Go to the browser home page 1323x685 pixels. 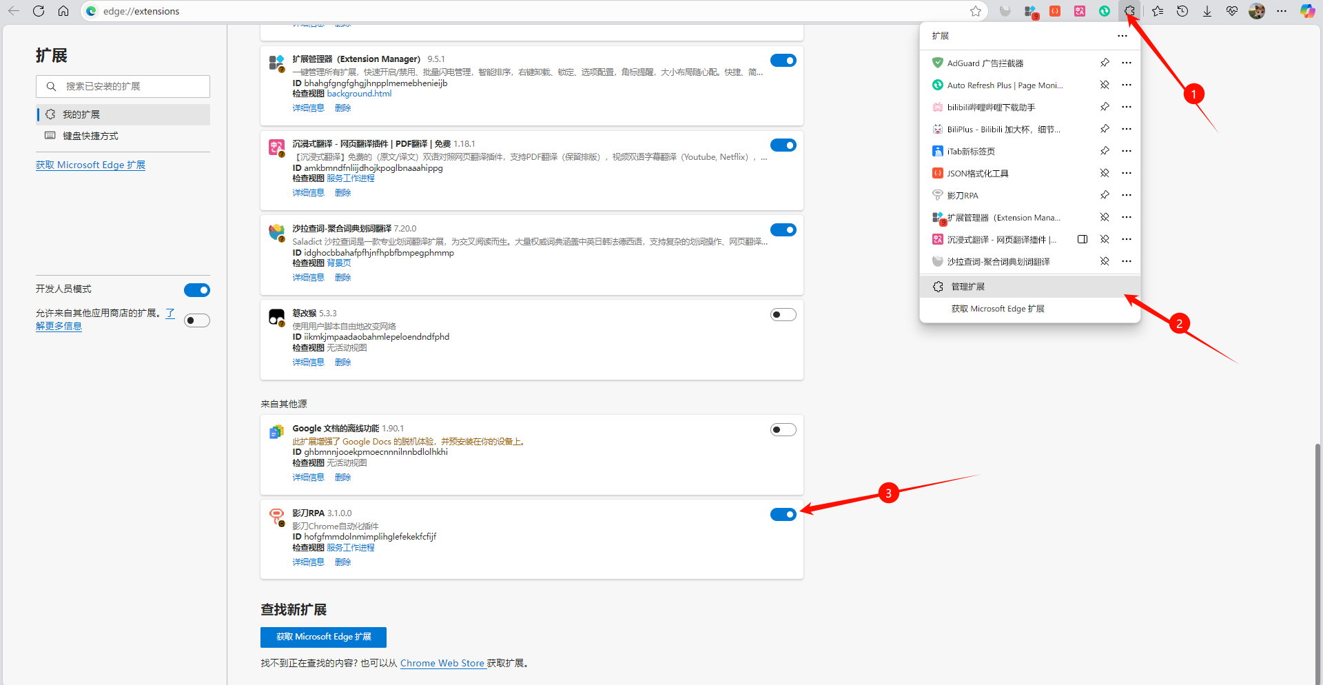click(63, 11)
